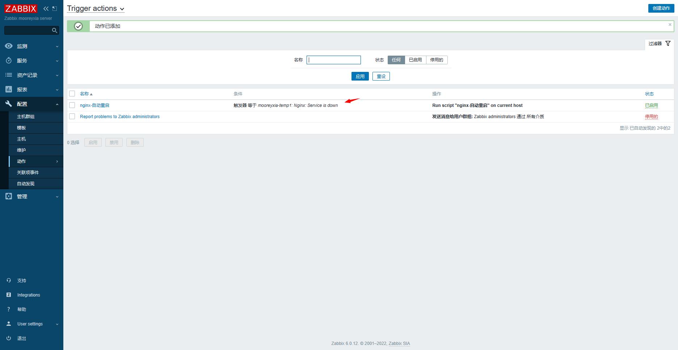This screenshot has height=350, width=678.
Task: Open 维护 in configuration menu
Action: tap(36, 150)
